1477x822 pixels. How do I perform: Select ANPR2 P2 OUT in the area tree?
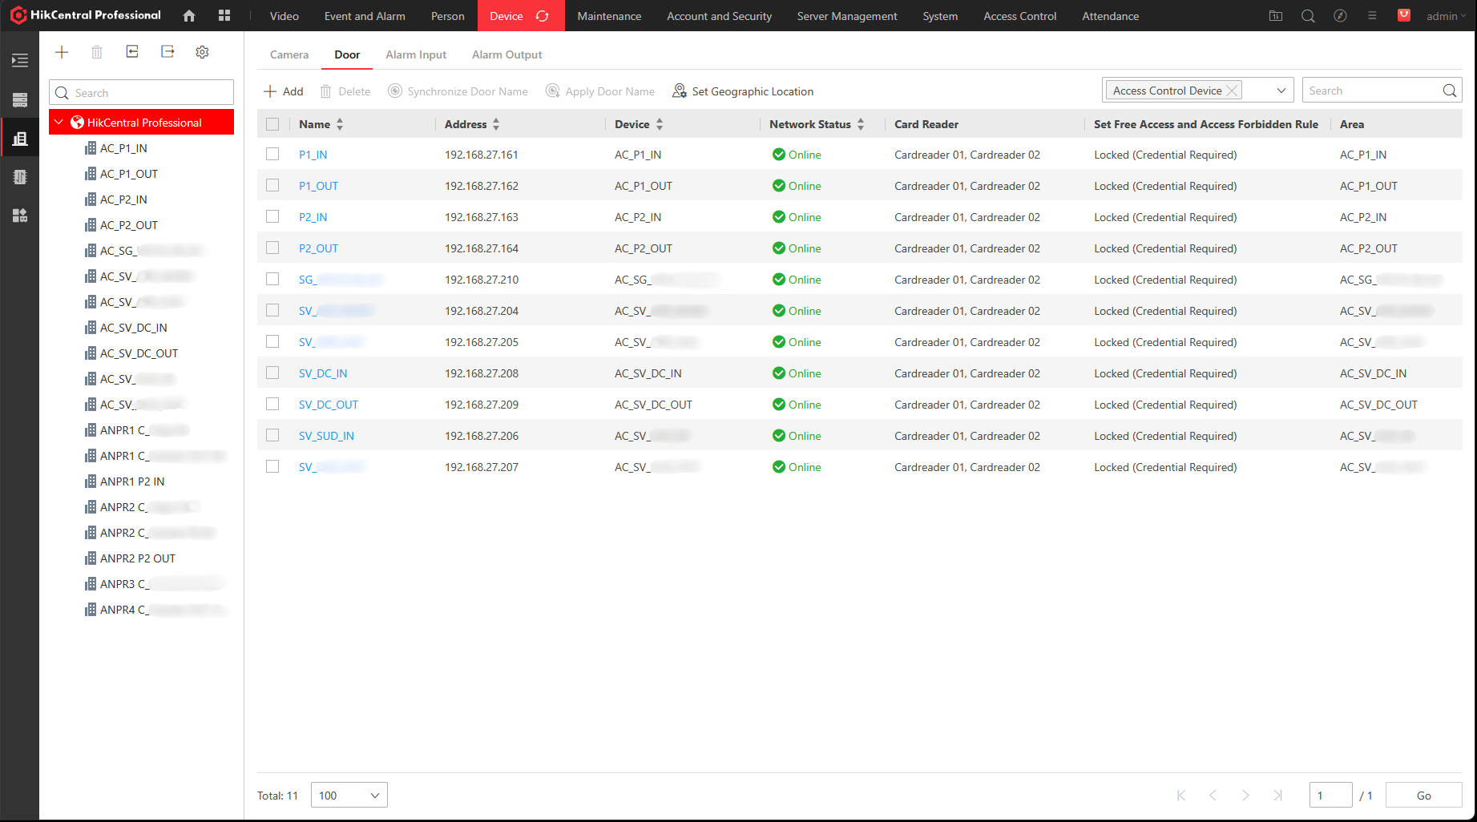138,558
